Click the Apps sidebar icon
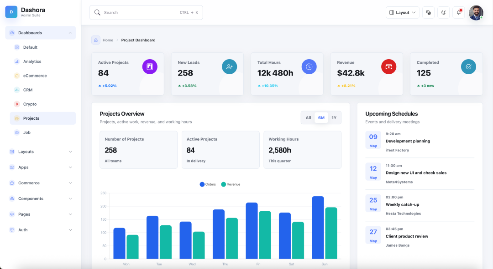This screenshot has width=493, height=269. coord(12,167)
